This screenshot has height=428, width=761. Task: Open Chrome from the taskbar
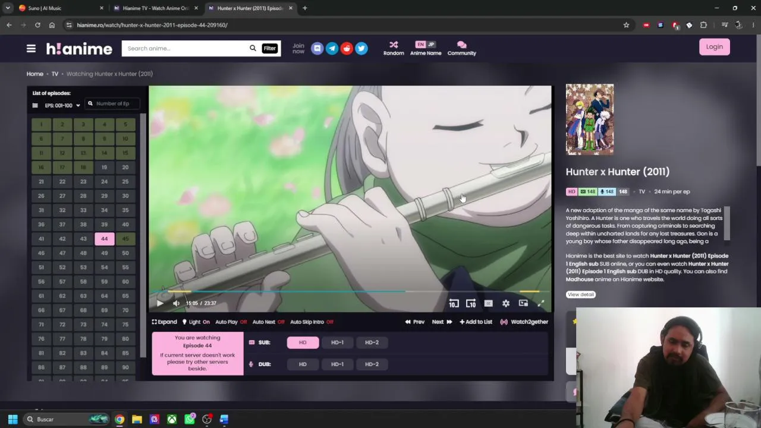pyautogui.click(x=120, y=419)
